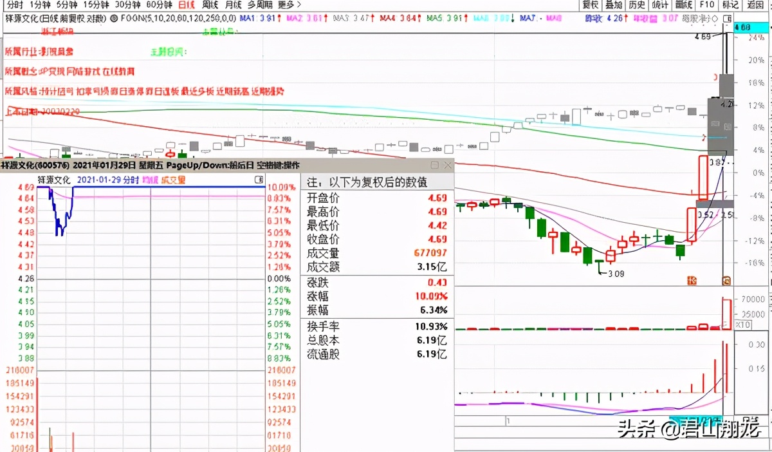Open F10 company info

[707, 5]
